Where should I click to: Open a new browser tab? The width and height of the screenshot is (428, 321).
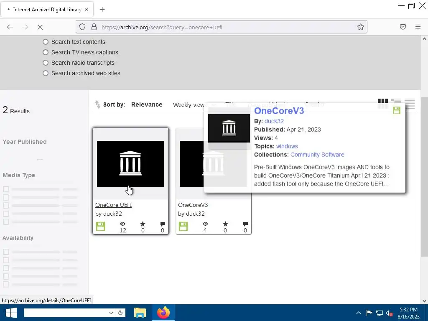pyautogui.click(x=102, y=10)
